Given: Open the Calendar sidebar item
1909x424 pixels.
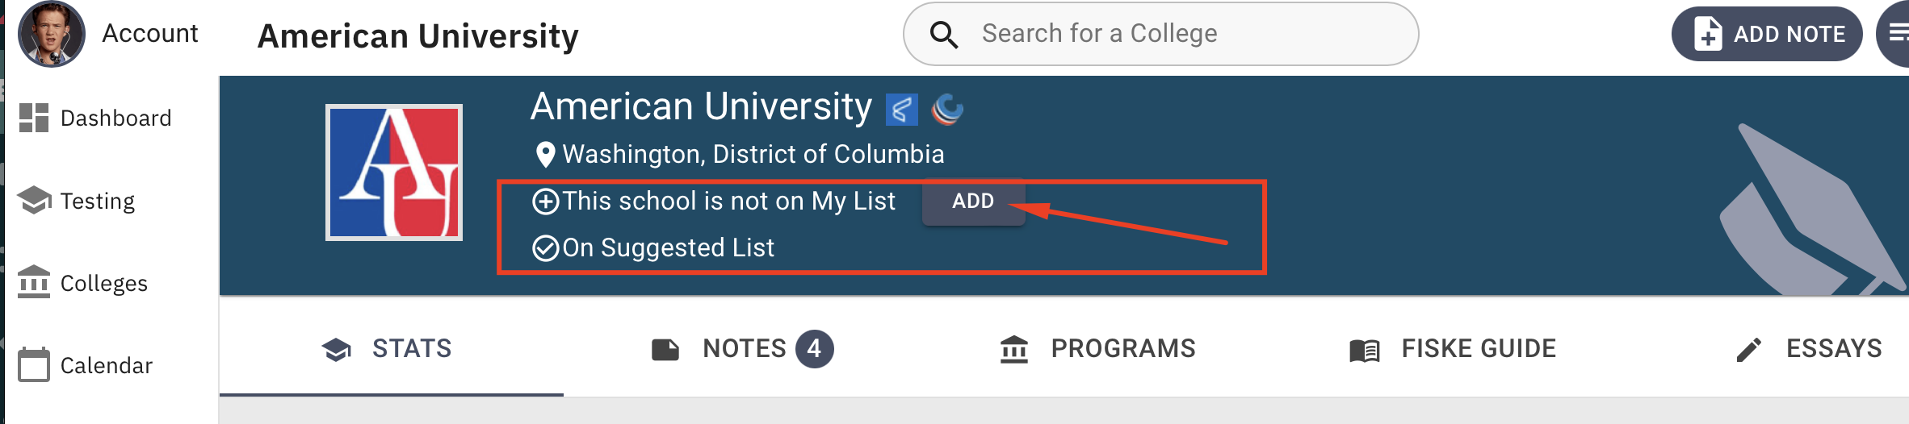Looking at the screenshot, I should 86,365.
